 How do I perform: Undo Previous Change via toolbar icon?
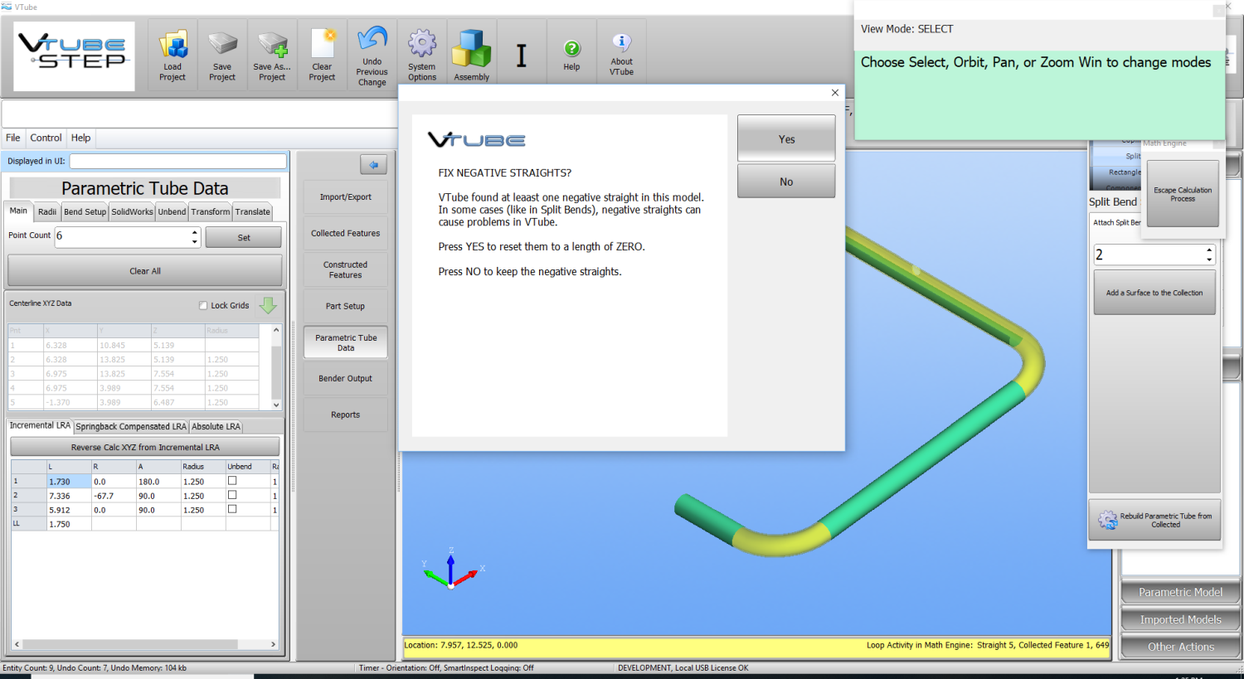coord(372,40)
